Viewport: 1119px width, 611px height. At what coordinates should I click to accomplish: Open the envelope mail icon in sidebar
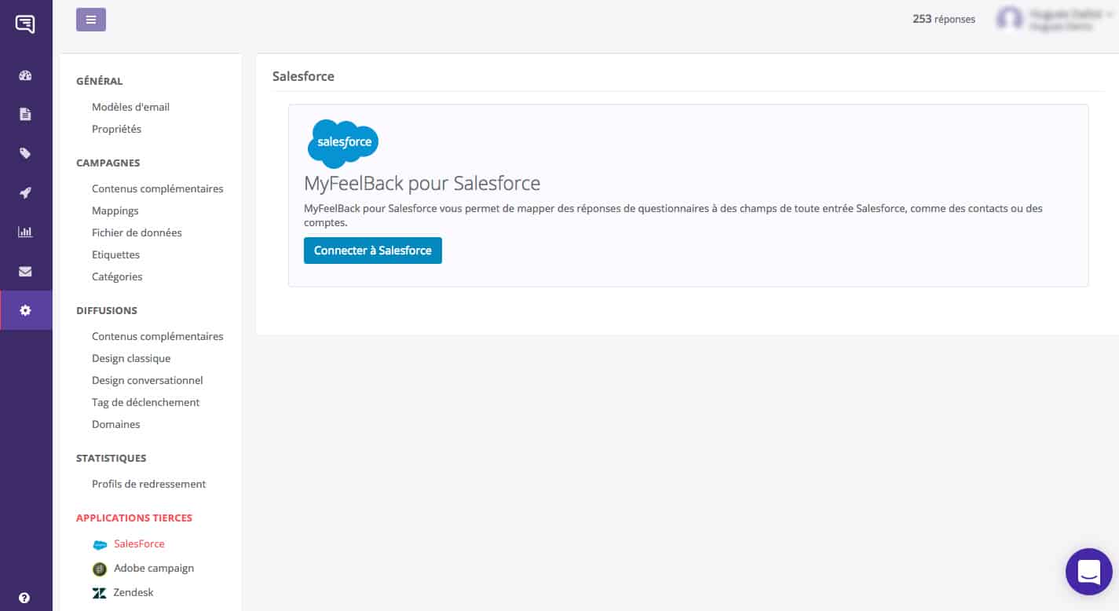click(25, 272)
